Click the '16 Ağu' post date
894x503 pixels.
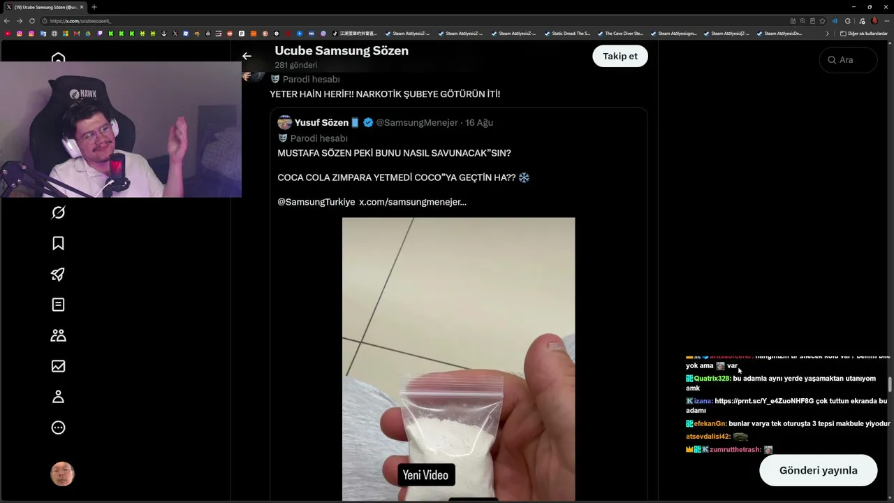[x=479, y=123]
